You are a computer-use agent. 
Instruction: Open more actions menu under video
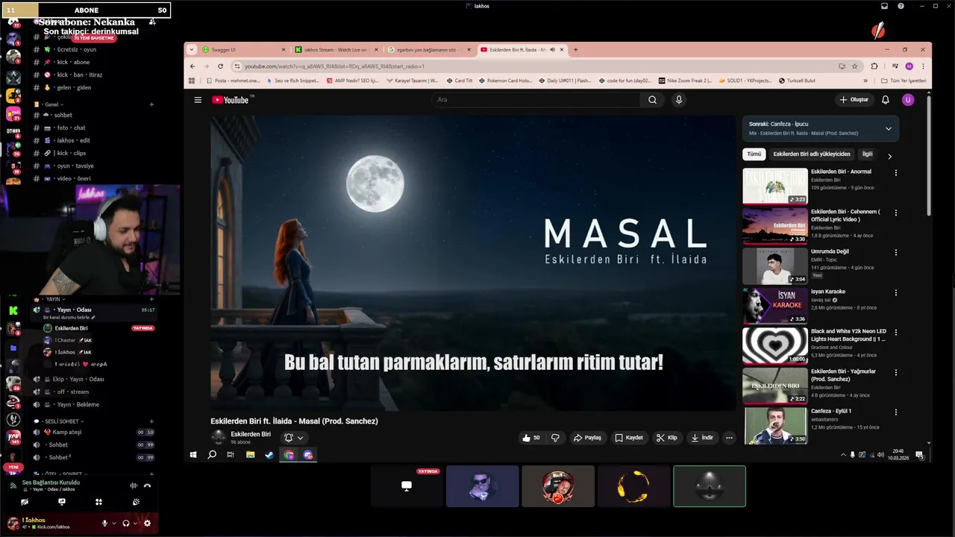click(730, 438)
